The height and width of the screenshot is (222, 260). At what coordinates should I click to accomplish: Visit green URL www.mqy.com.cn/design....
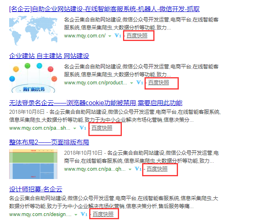coord(40,214)
